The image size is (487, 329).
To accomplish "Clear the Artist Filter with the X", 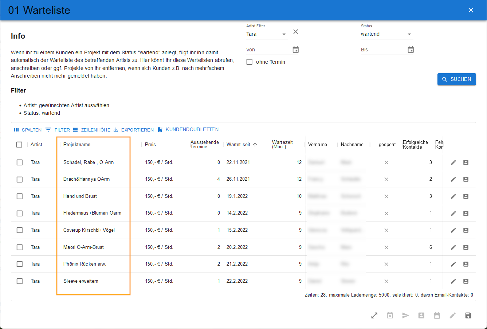I will (296, 32).
